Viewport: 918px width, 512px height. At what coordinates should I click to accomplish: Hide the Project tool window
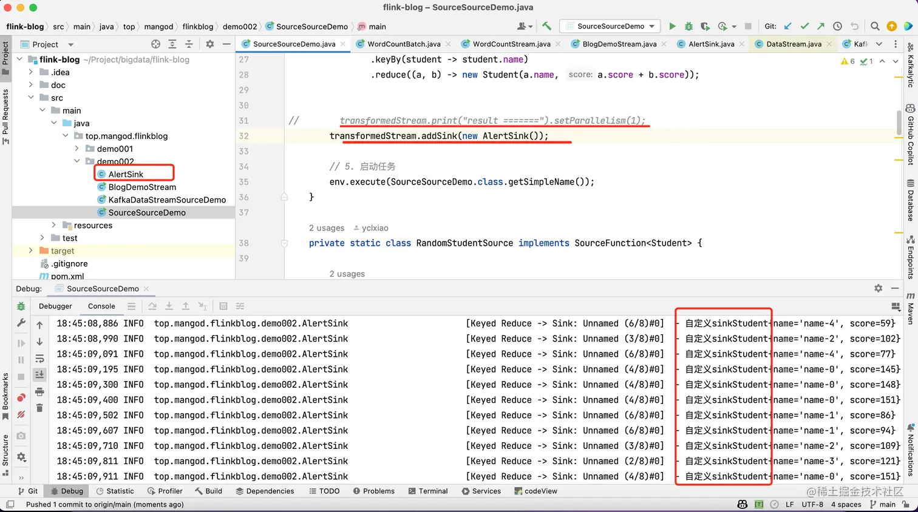click(x=226, y=44)
